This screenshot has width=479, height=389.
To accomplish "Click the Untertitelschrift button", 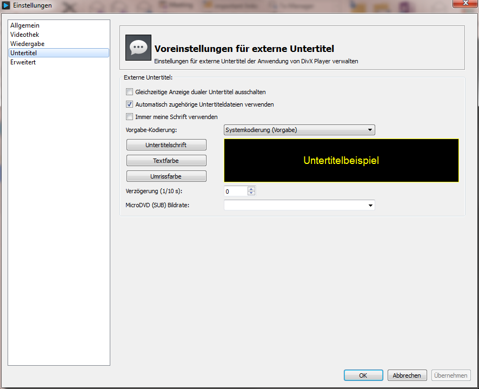I will point(166,145).
